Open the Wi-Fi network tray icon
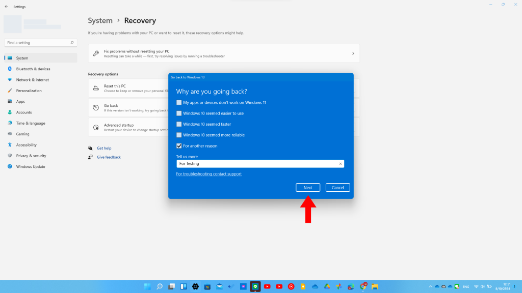Viewport: 522px width, 293px height. tap(476, 286)
